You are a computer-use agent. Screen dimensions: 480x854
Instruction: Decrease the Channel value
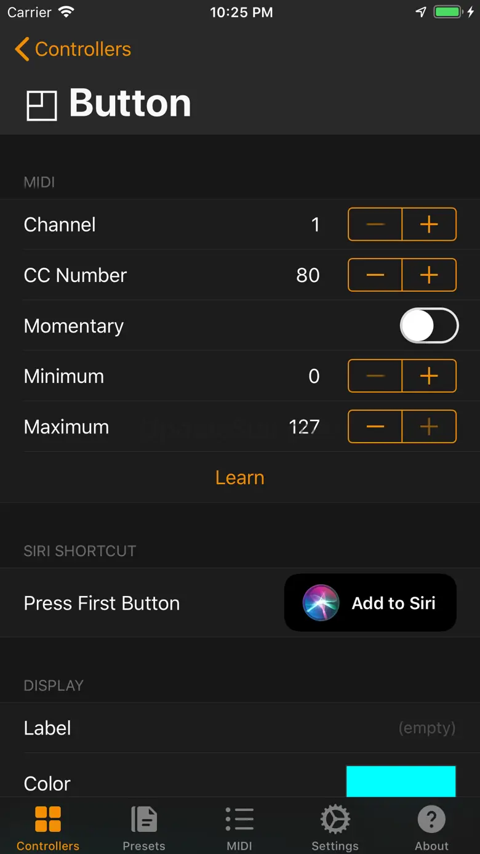(x=375, y=224)
